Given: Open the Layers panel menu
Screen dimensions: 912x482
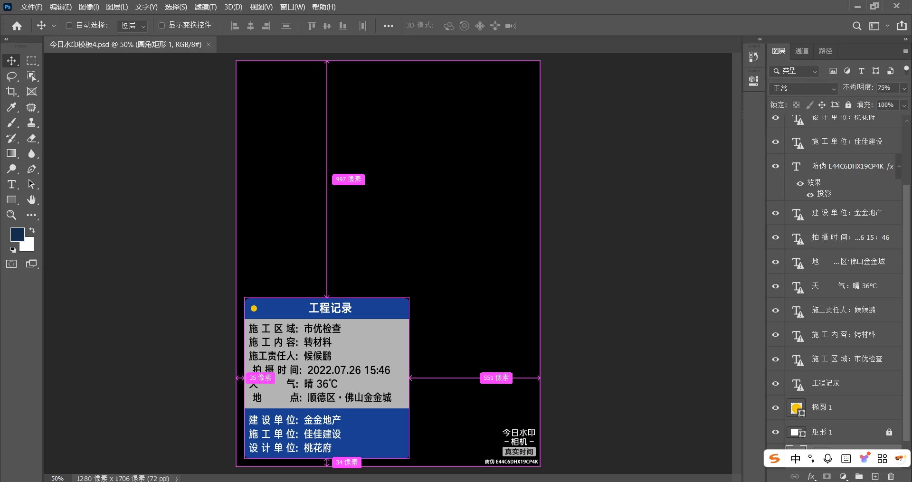Looking at the screenshot, I should point(905,51).
